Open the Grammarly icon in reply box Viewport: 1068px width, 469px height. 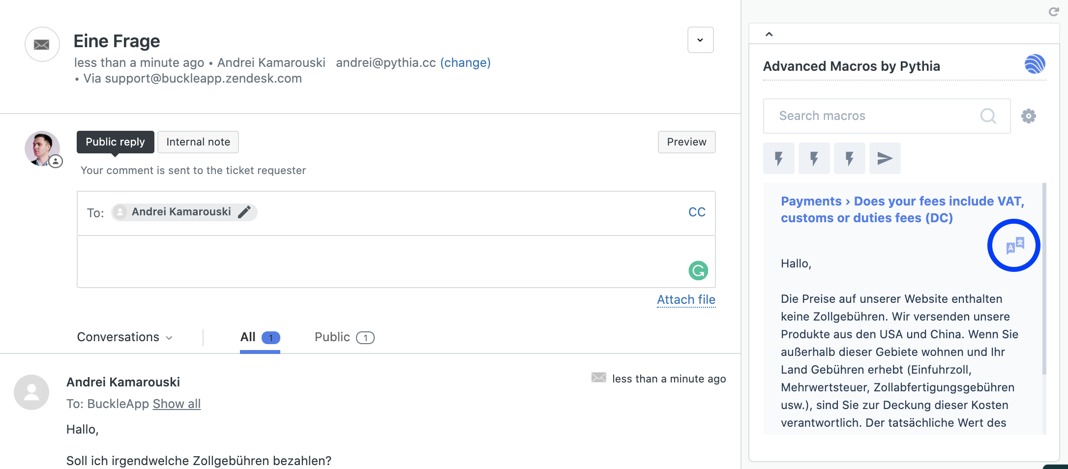click(698, 270)
